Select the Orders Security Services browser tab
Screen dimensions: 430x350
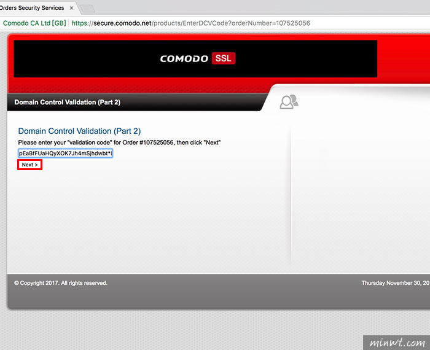(x=37, y=7)
